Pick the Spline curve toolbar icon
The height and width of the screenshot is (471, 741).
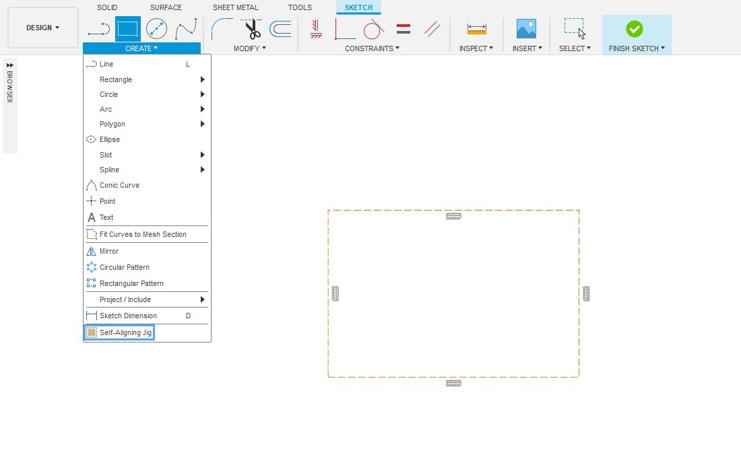[186, 29]
